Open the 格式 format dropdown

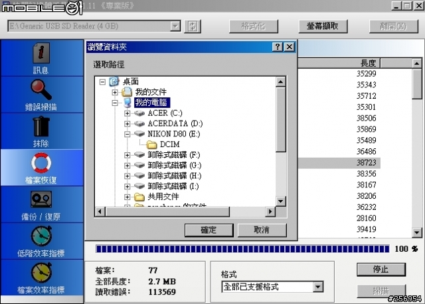[318, 287]
